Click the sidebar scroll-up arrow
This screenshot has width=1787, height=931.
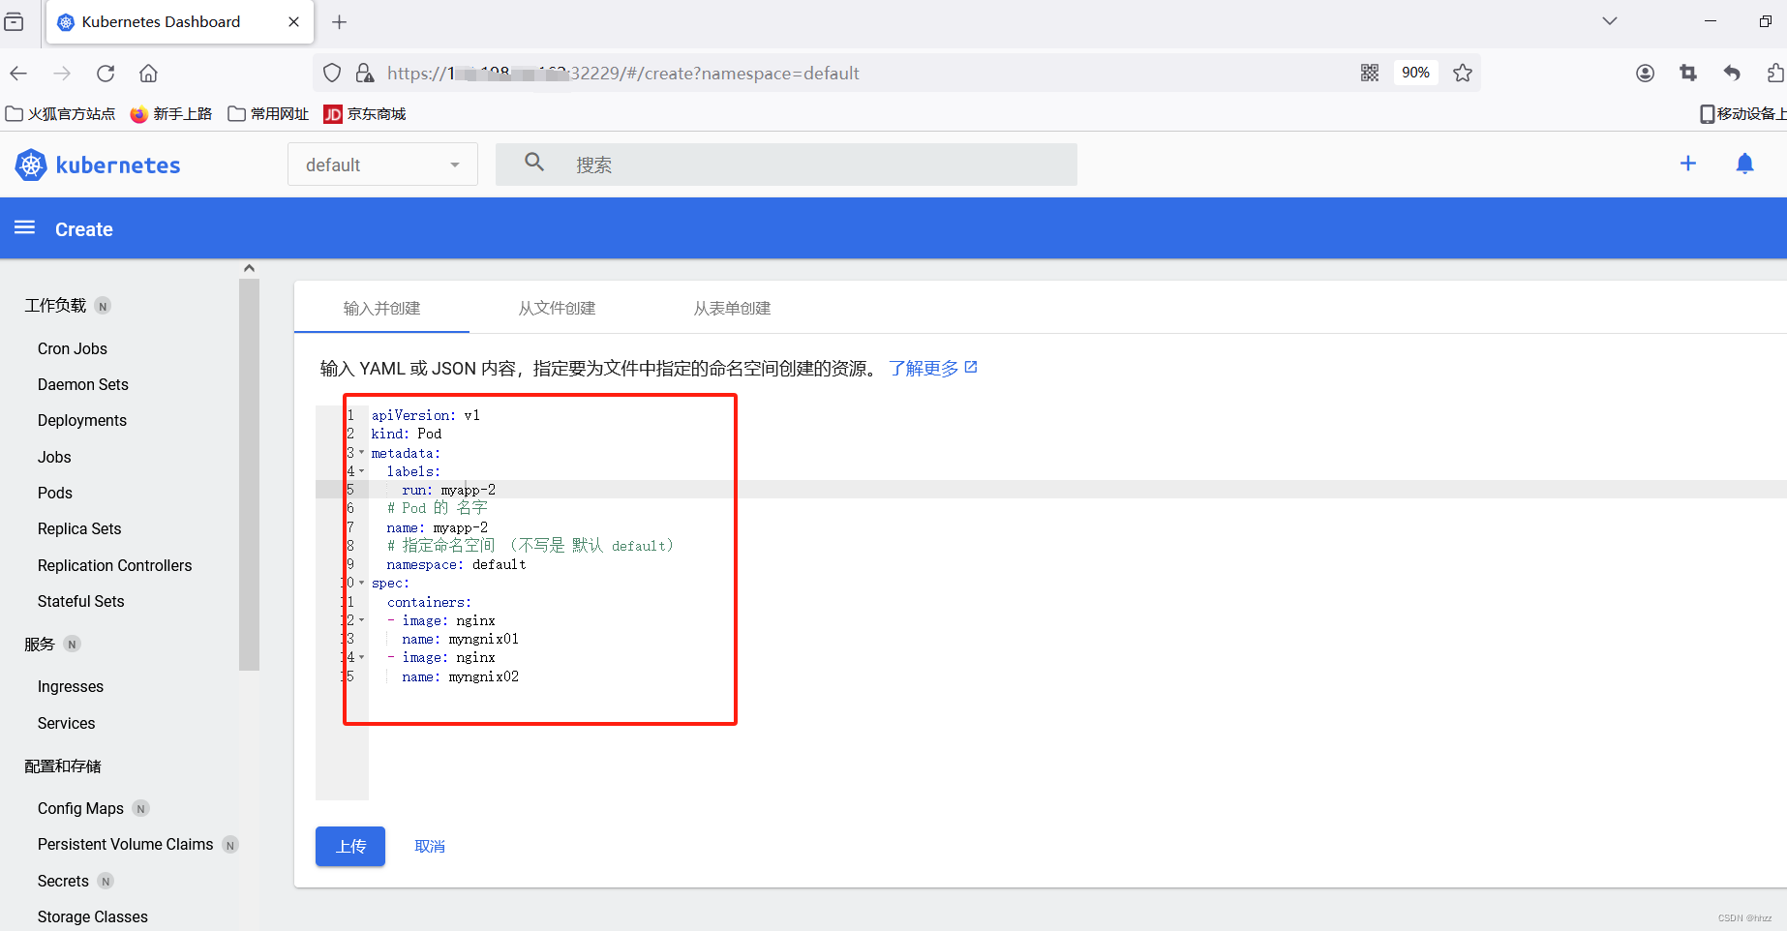(x=249, y=268)
